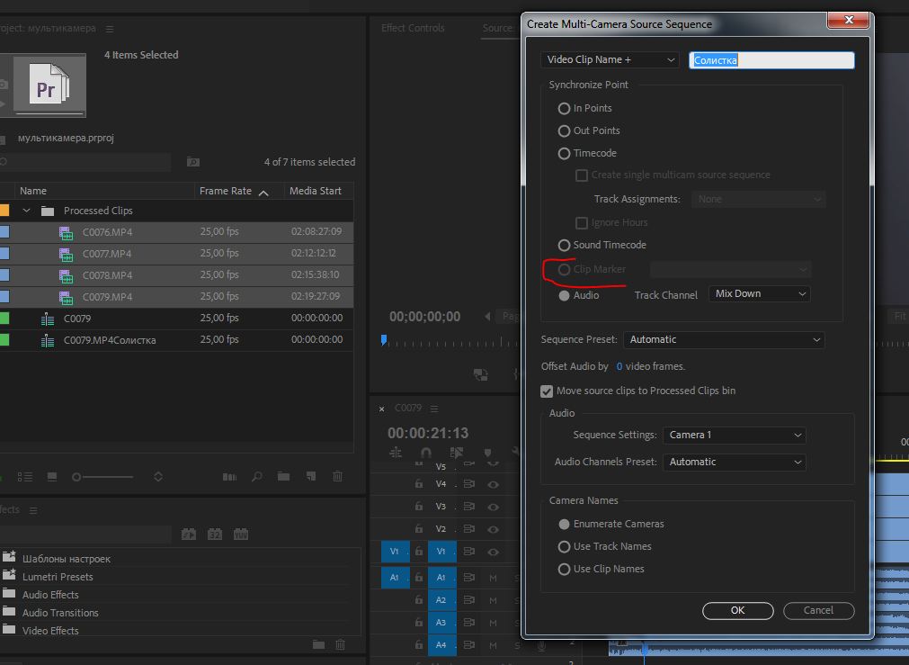Open C0079 sequence panel menu
The image size is (909, 665).
pyautogui.click(x=433, y=409)
